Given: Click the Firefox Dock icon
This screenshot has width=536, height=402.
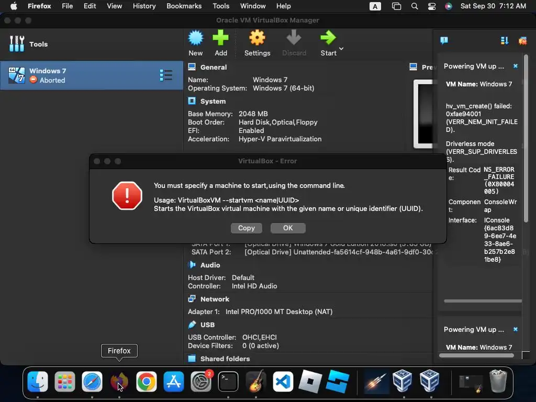Looking at the screenshot, I should (x=119, y=381).
